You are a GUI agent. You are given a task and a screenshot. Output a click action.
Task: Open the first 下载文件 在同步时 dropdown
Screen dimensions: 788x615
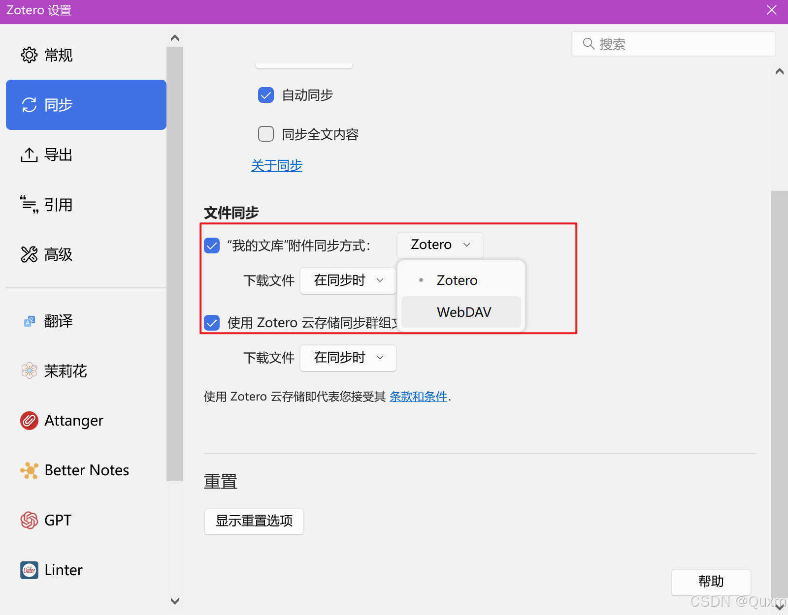(x=348, y=280)
